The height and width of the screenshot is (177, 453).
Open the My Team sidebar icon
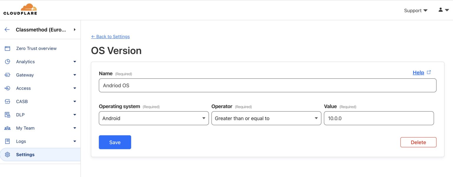[x=7, y=128]
